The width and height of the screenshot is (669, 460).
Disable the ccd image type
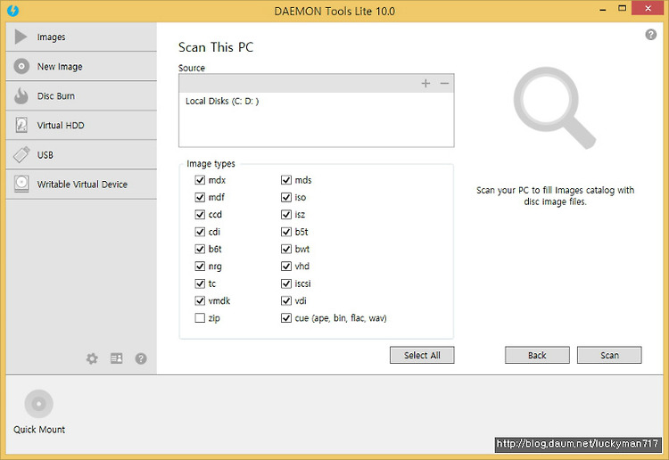click(x=200, y=215)
